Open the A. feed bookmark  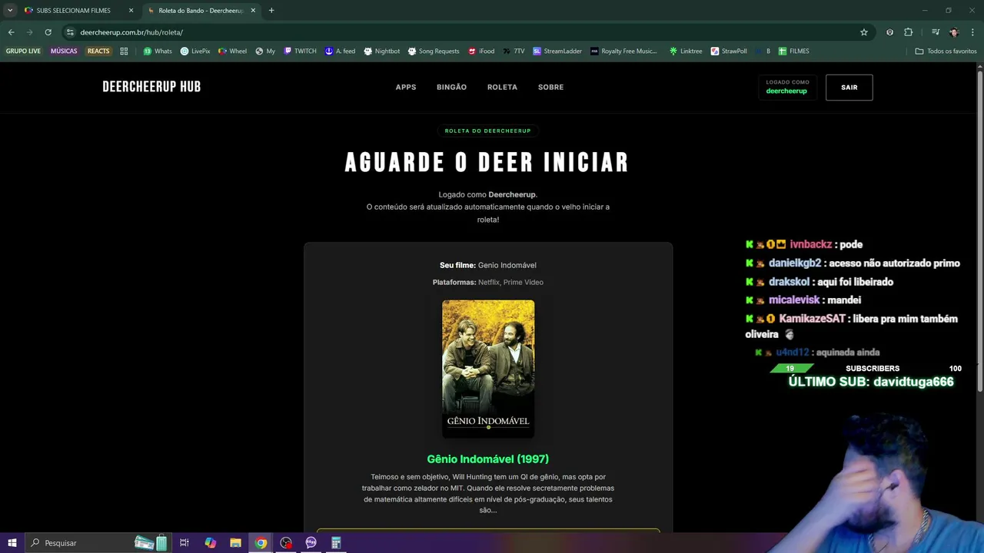tap(340, 51)
